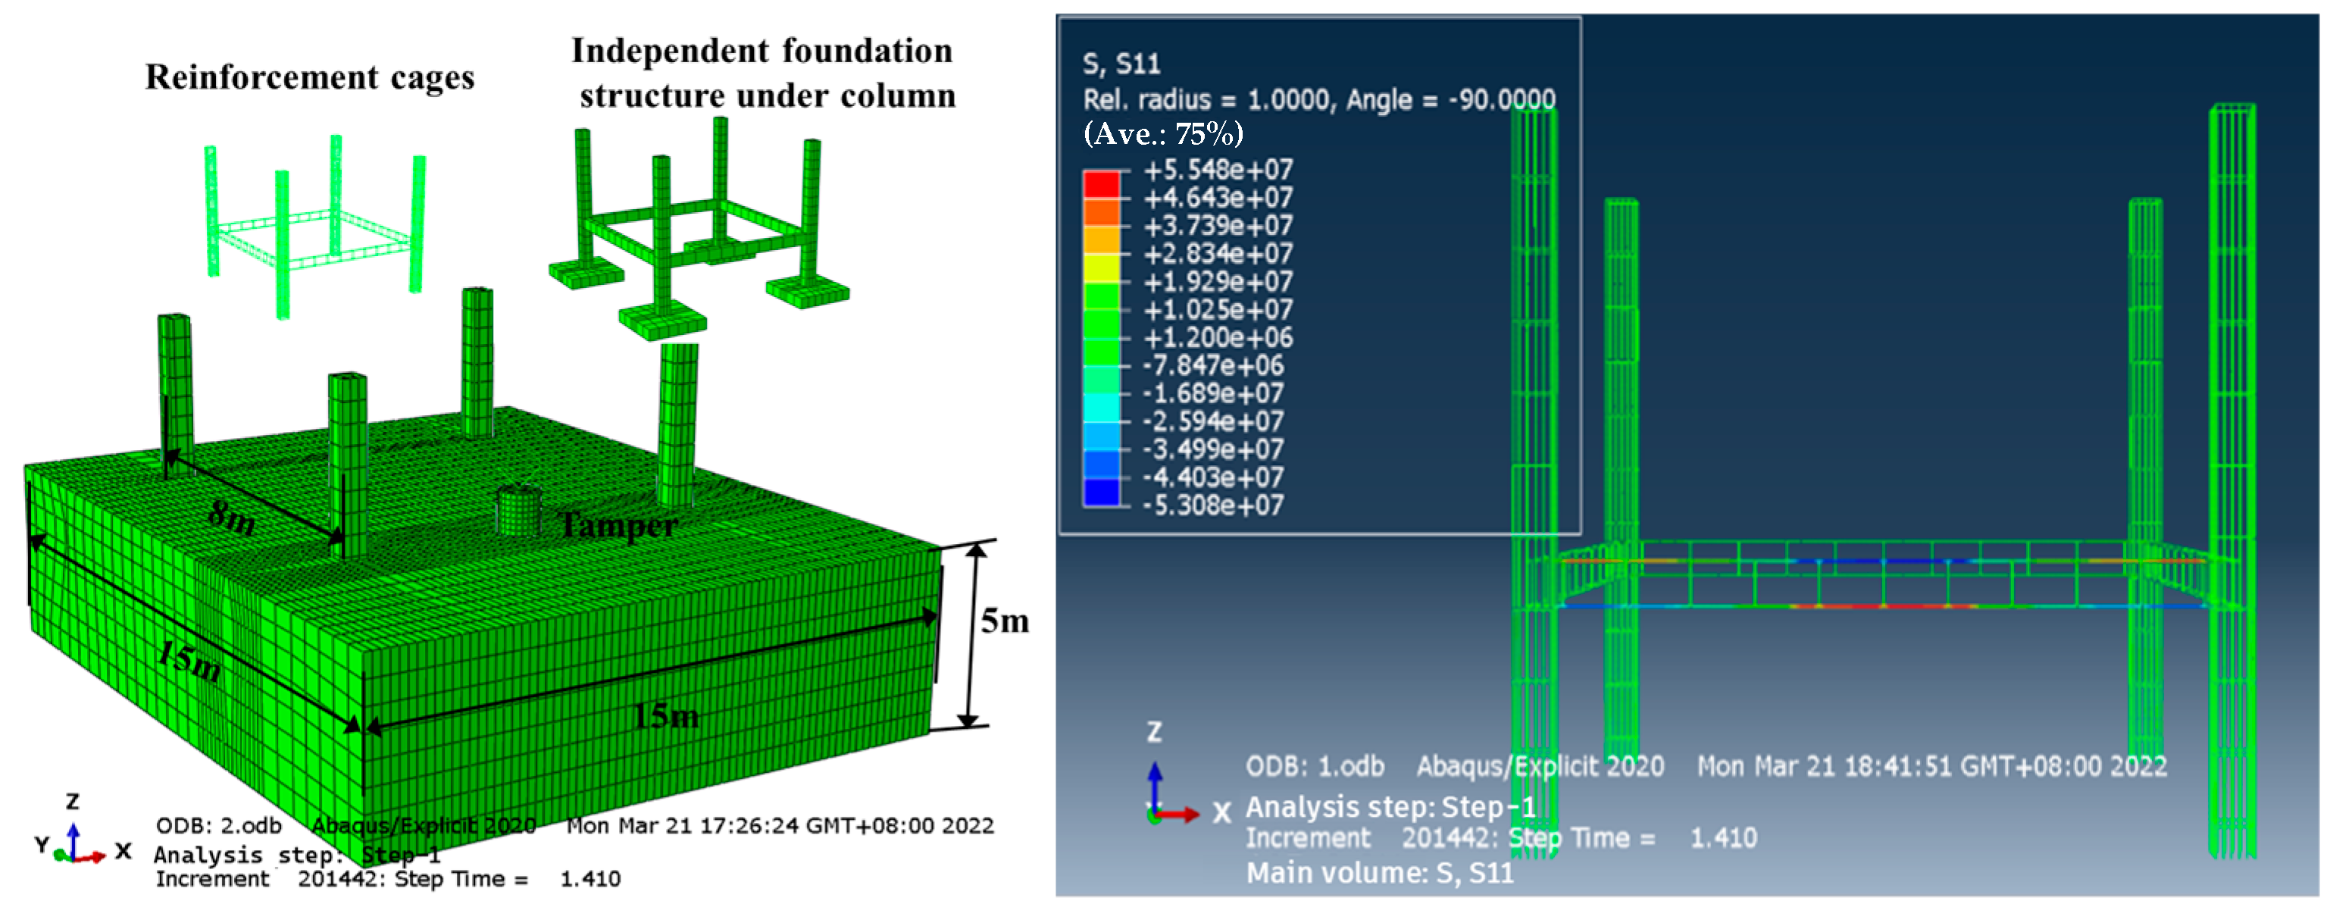Click the dark blue bottom legend swatch

pos(1101,492)
